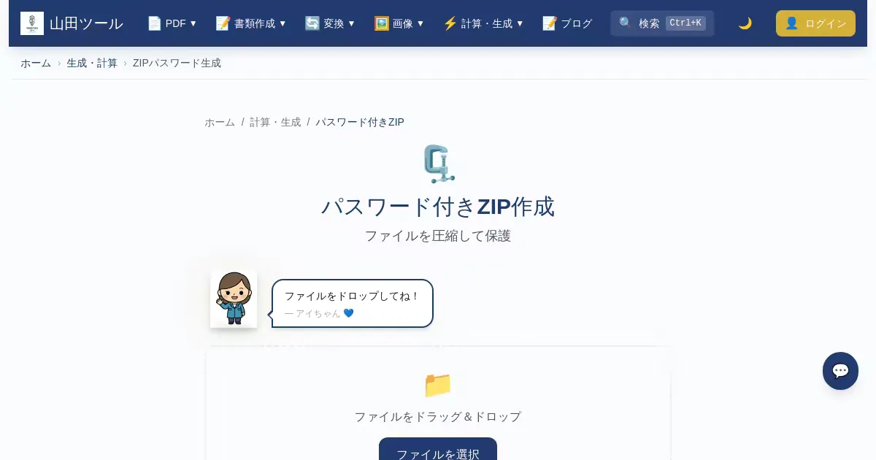The width and height of the screenshot is (876, 460).
Task: Open the 検索 Ctrl+K search field
Action: (x=662, y=23)
